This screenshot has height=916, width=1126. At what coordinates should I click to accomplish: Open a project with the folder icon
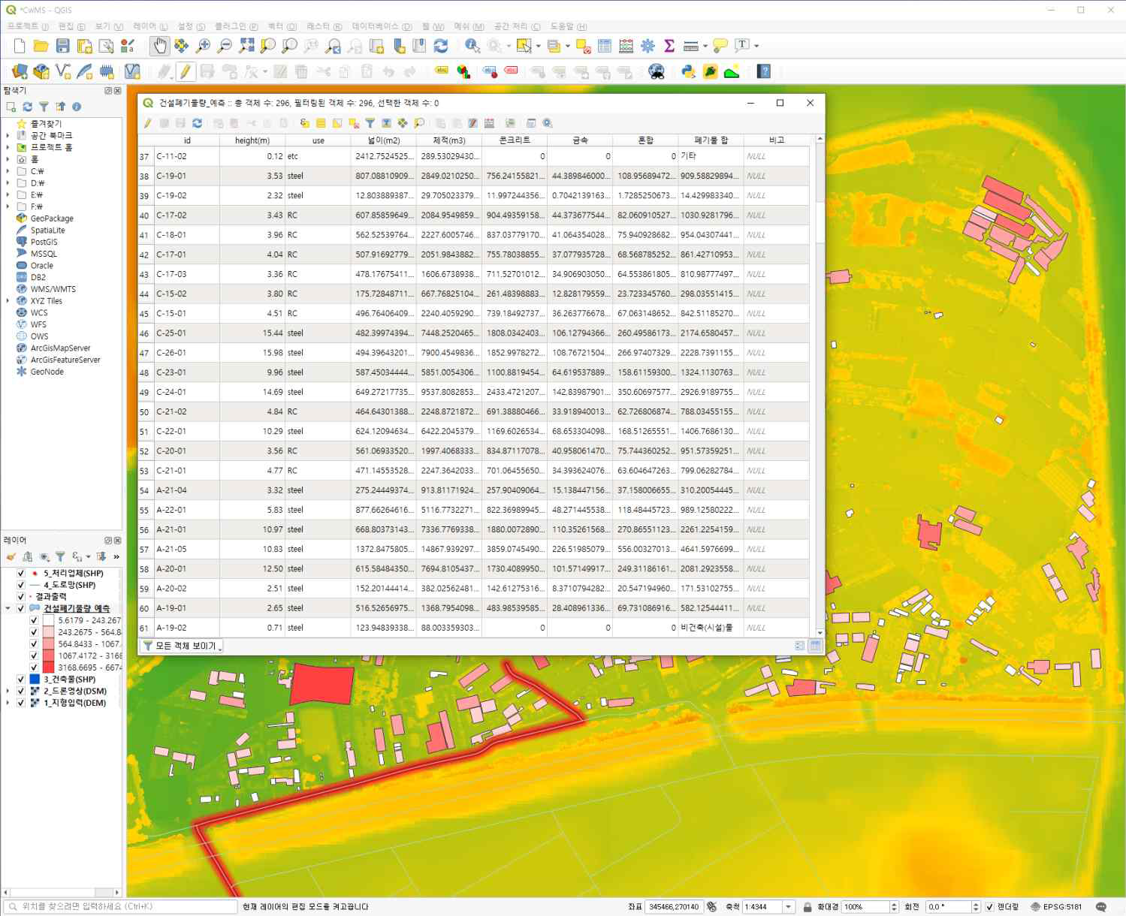[x=41, y=47]
